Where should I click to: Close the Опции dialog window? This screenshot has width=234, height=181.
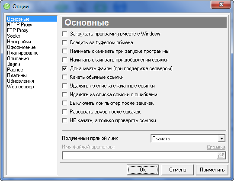221,4
